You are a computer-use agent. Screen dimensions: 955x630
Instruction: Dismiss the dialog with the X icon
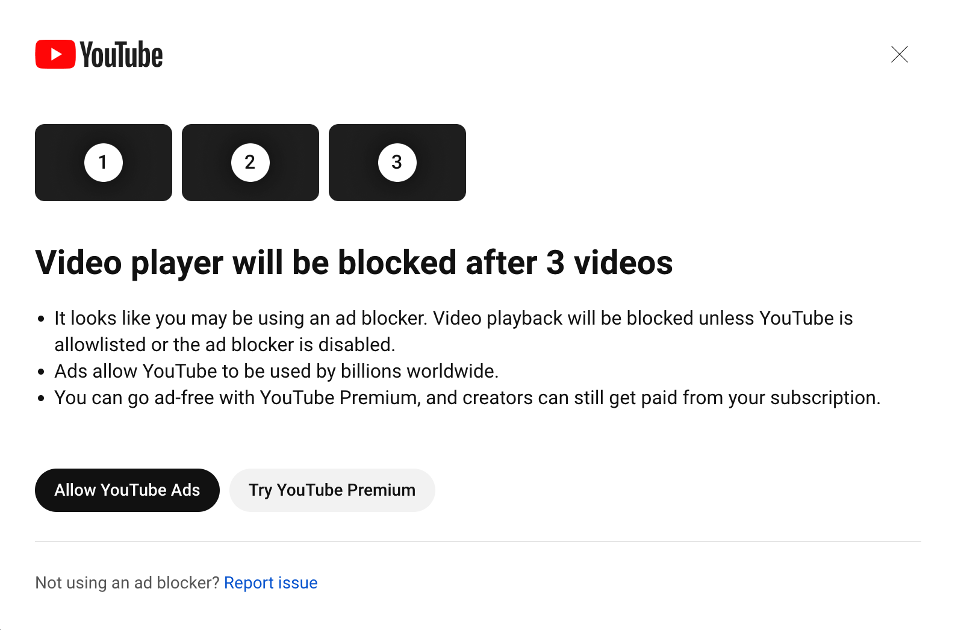tap(899, 54)
